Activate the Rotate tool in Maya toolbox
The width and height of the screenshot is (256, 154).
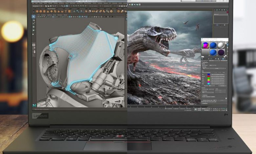[33, 30]
